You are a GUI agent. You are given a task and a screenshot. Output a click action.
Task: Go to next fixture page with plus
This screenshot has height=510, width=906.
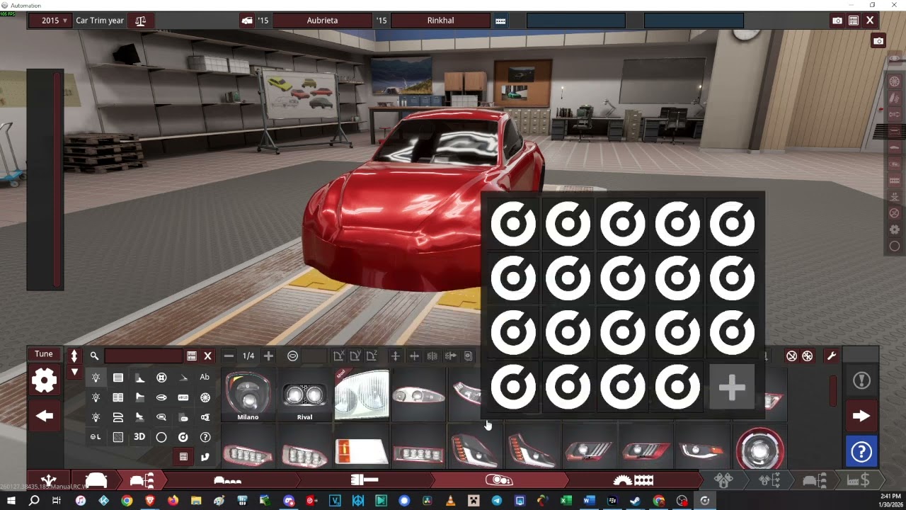[x=268, y=356]
